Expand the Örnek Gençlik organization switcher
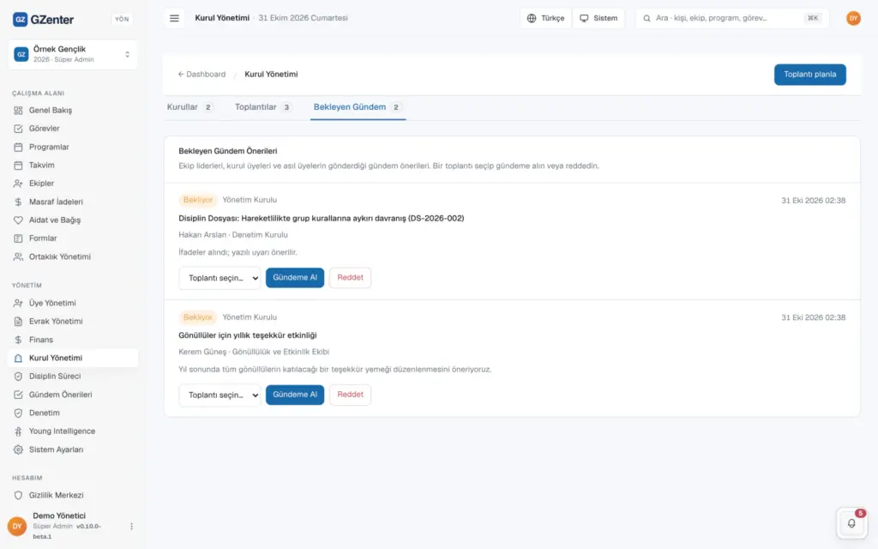878x549 pixels. pyautogui.click(x=73, y=54)
